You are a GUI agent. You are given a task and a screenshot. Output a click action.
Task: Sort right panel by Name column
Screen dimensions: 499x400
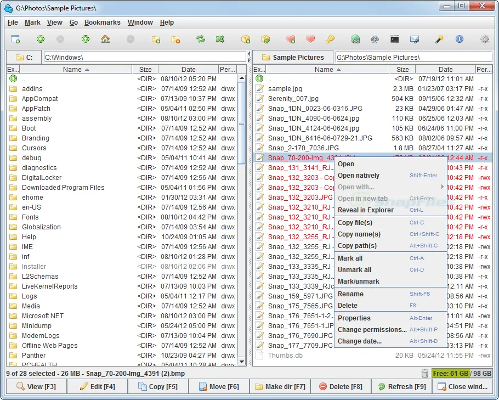(327, 69)
